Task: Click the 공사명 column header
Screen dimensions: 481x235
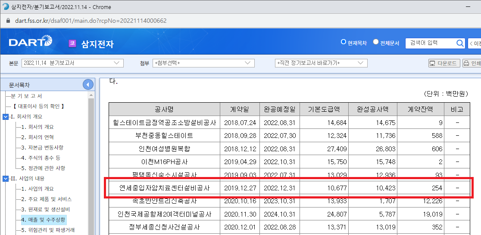Action: click(x=164, y=109)
